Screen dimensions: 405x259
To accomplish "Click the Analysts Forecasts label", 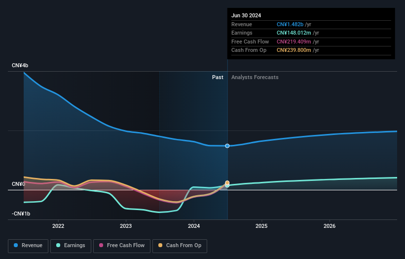I will click(x=255, y=78).
